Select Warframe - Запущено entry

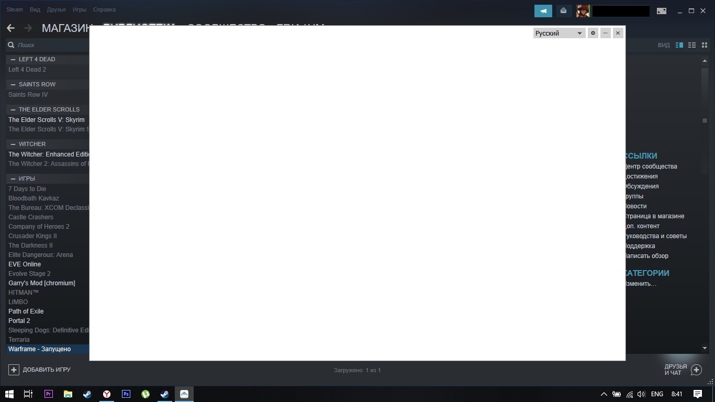48,349
